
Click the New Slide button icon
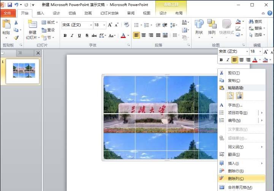click(32, 24)
